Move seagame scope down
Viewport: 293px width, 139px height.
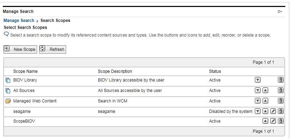(x=257, y=111)
